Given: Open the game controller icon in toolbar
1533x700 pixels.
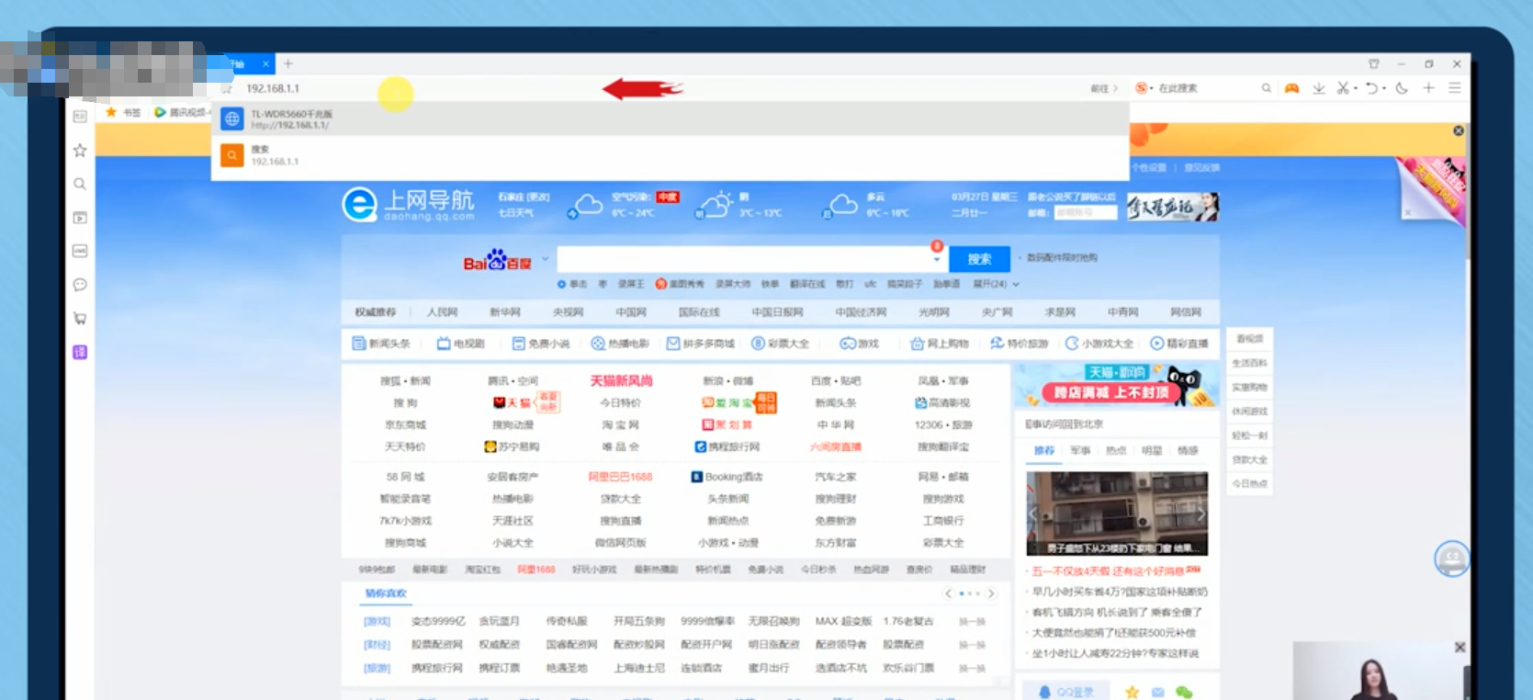Looking at the screenshot, I should tap(1291, 88).
